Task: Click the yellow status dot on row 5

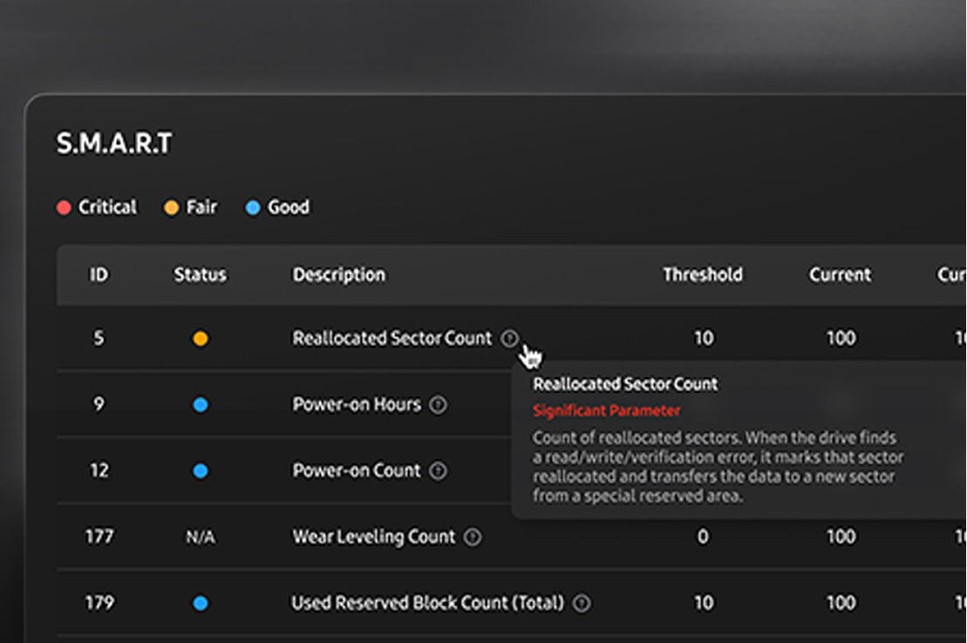Action: click(x=200, y=338)
